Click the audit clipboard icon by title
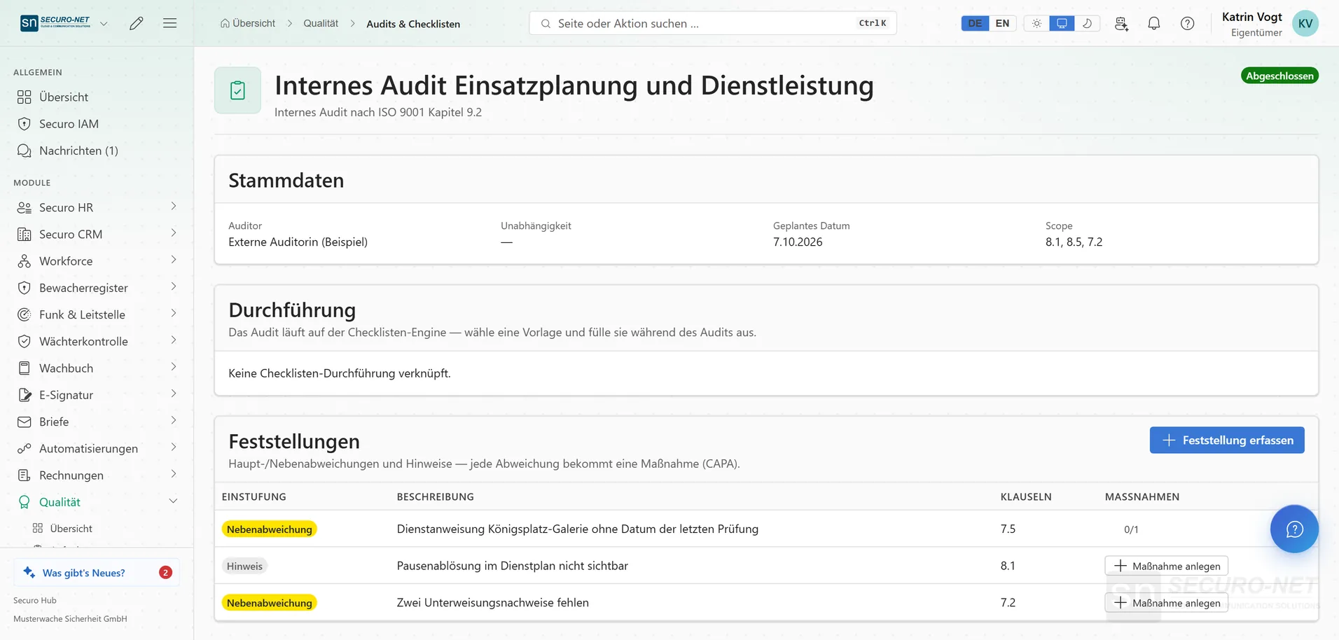 (237, 90)
